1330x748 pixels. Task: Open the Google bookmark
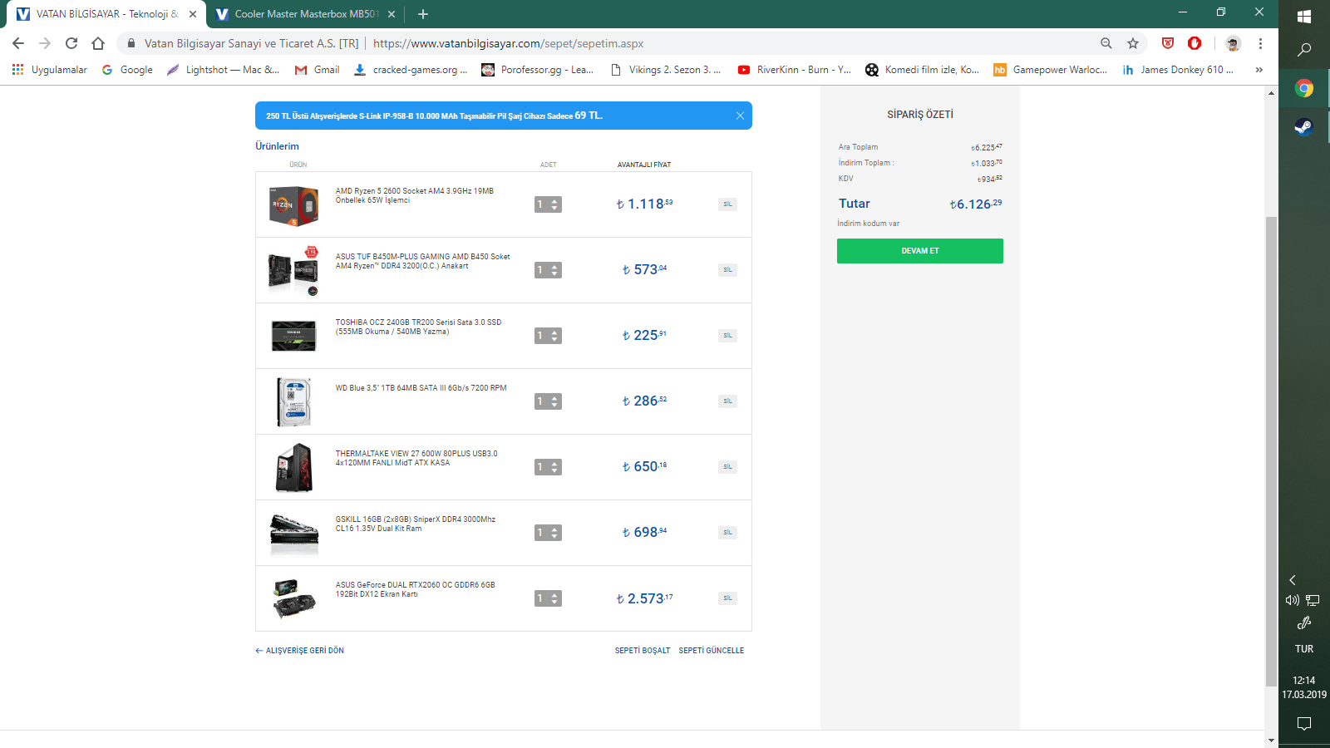pos(127,70)
